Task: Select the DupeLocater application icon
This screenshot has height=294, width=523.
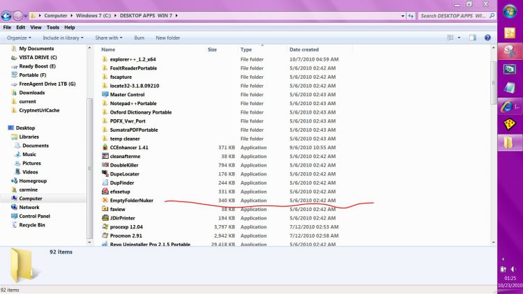Action: coord(105,173)
